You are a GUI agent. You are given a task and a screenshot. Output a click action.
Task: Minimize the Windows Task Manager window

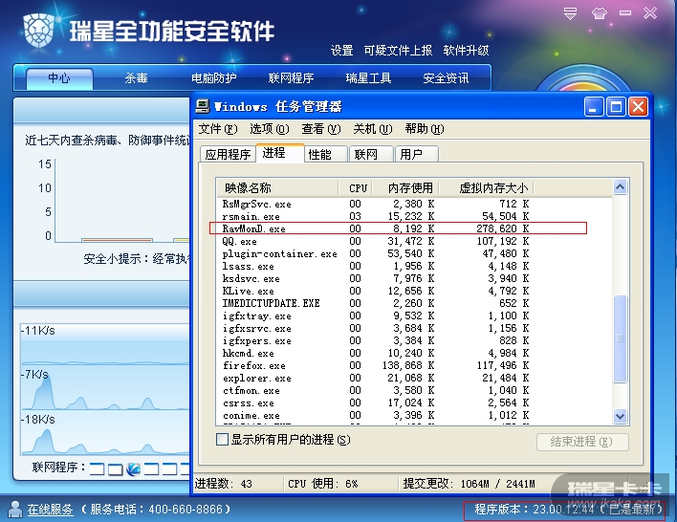click(x=594, y=107)
